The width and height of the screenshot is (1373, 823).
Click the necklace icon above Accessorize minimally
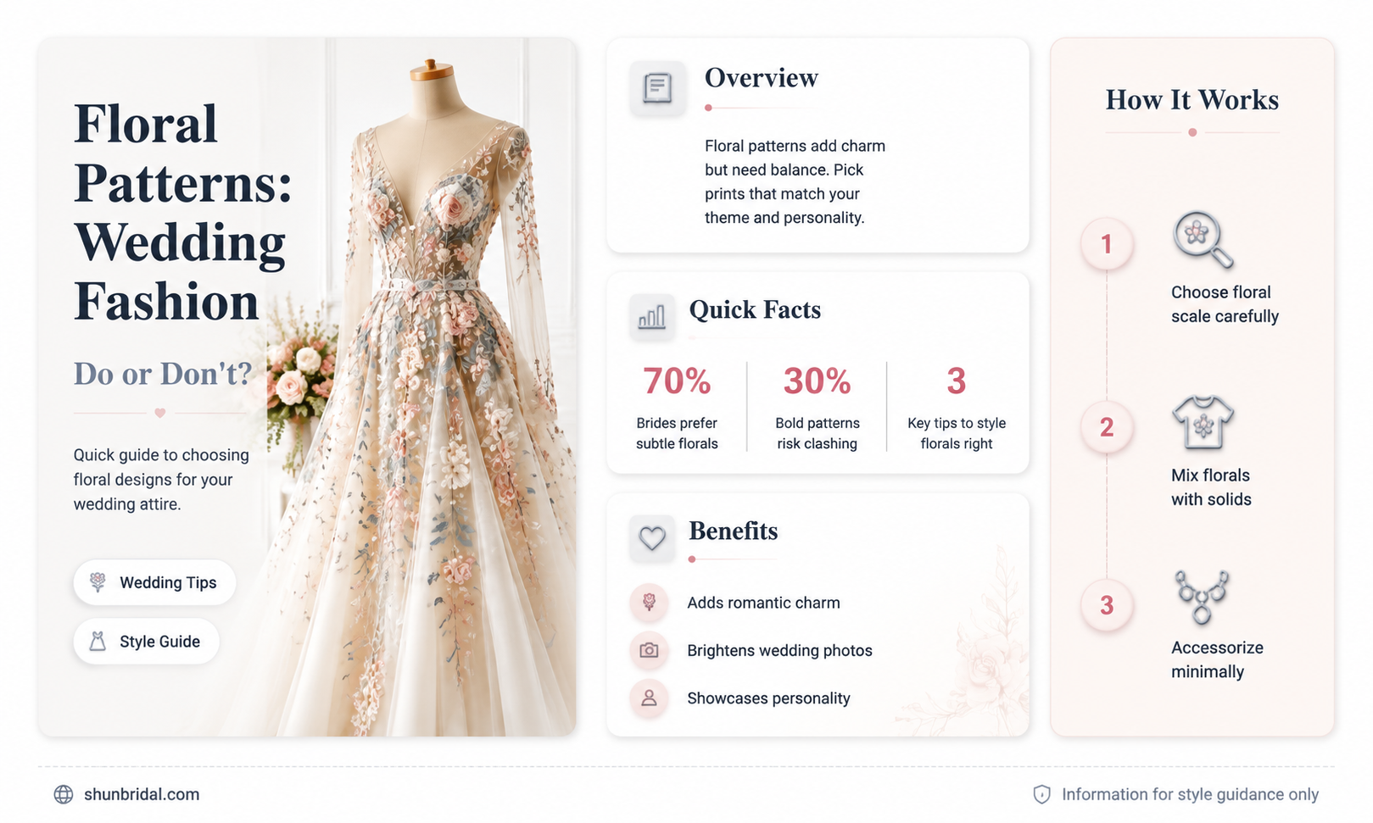[x=1201, y=598]
